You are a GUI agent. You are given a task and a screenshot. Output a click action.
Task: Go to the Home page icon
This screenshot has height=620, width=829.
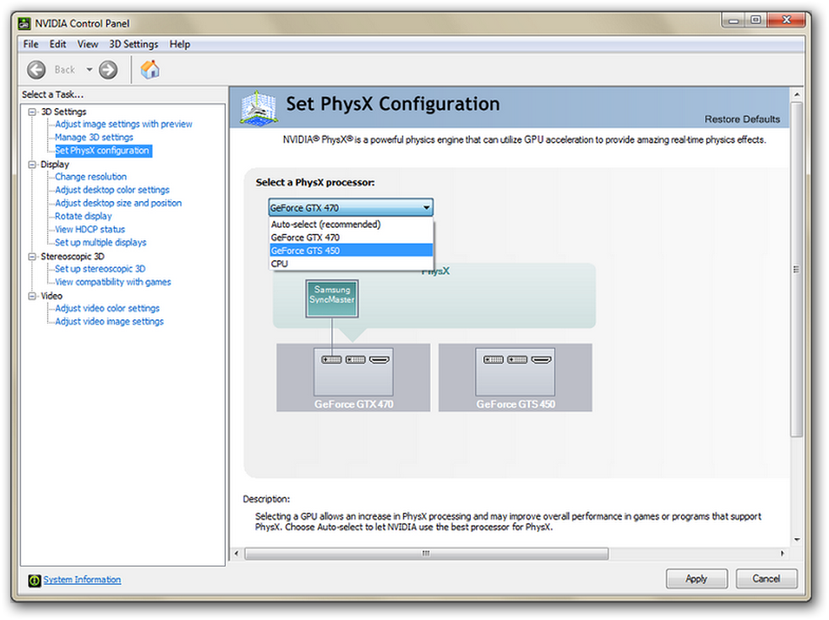(x=150, y=69)
